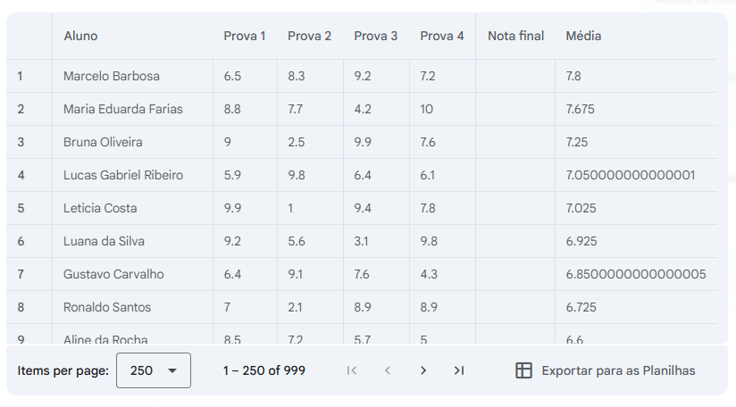This screenshot has width=736, height=407.
Task: Click Exportar para as Planilhas
Action: coord(618,370)
